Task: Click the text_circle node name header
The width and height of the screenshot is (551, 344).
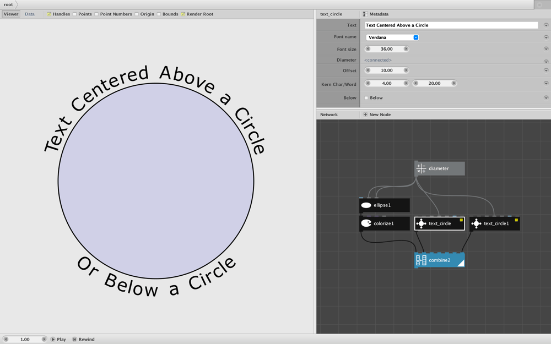Action: tap(331, 14)
